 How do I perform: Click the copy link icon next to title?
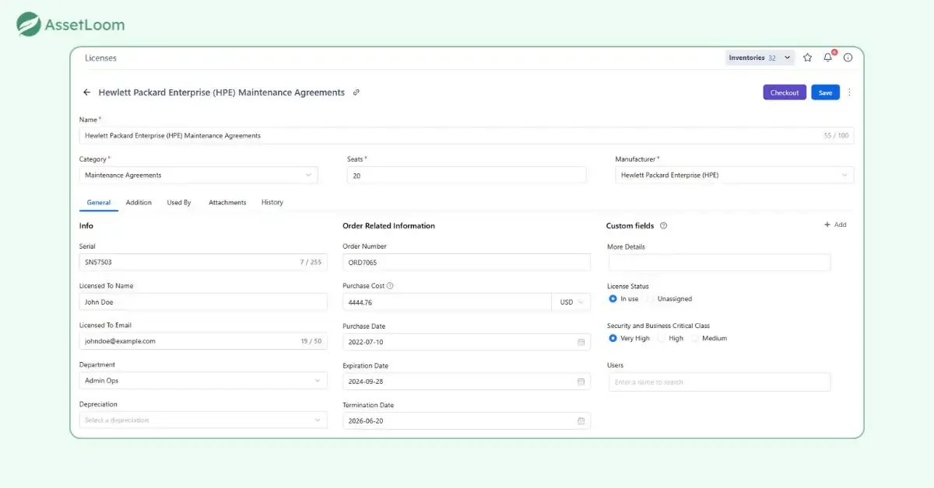point(356,92)
